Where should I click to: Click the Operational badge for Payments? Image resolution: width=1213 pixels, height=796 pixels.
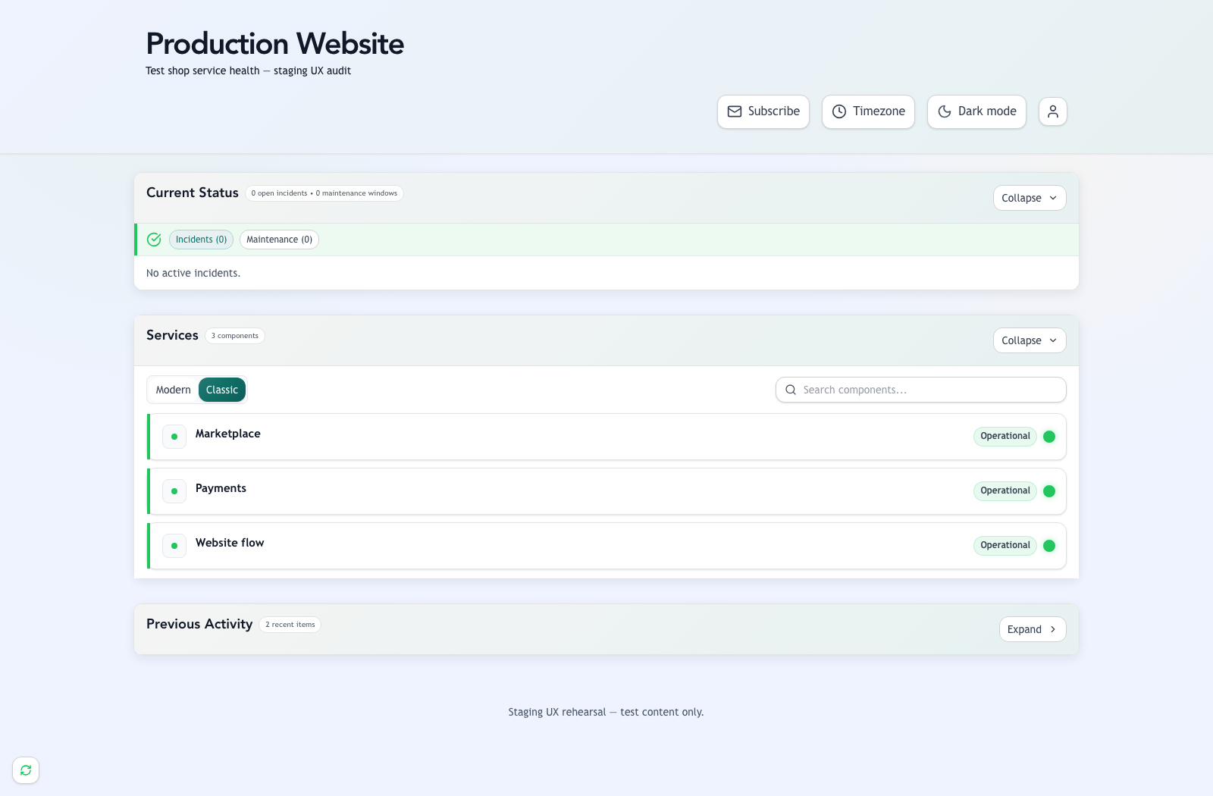1005,490
